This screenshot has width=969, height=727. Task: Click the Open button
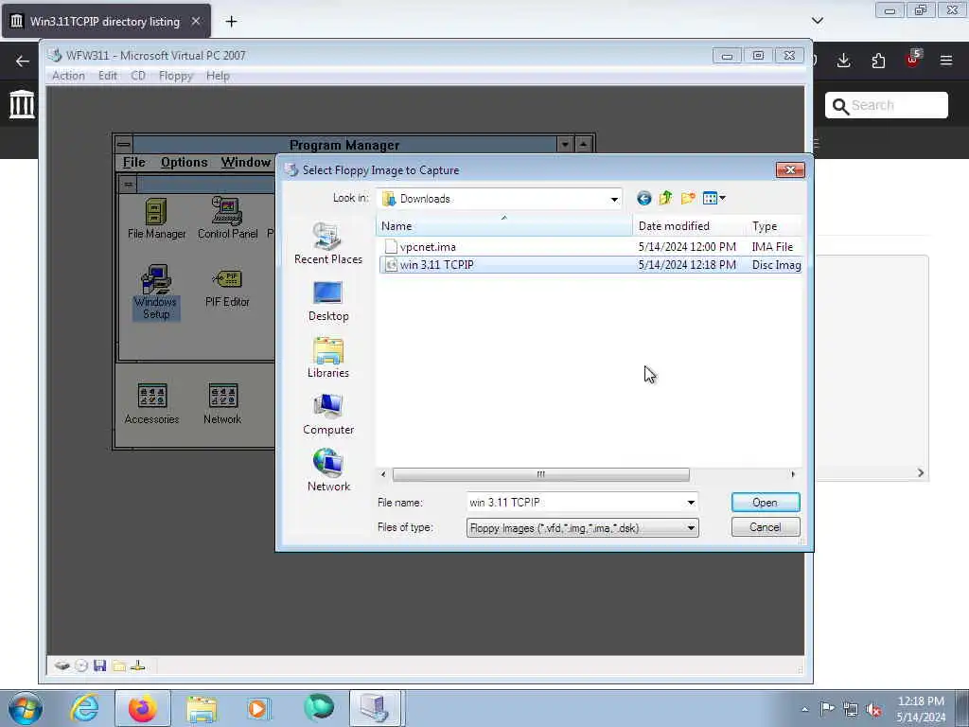tap(765, 503)
